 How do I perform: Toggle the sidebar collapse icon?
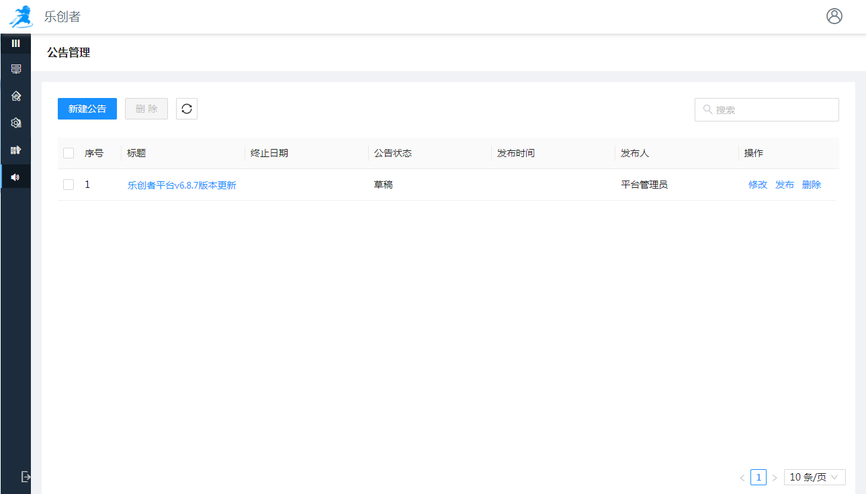point(16,43)
